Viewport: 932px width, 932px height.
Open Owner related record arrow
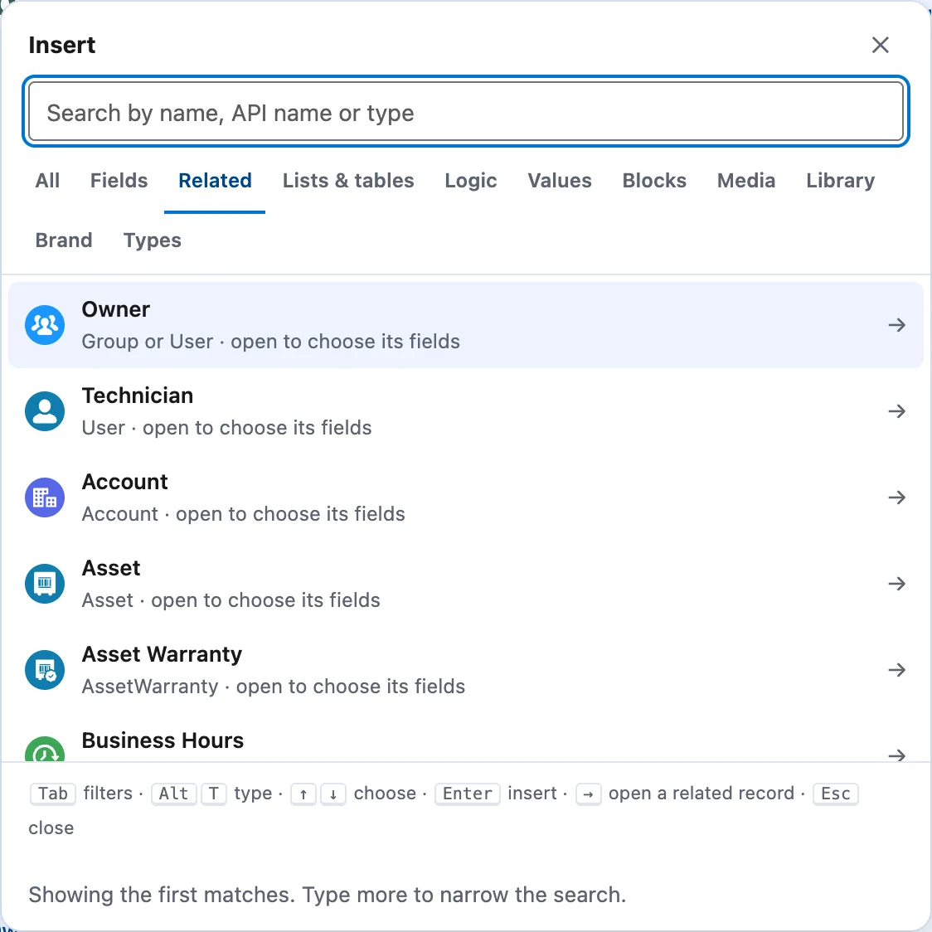click(897, 325)
